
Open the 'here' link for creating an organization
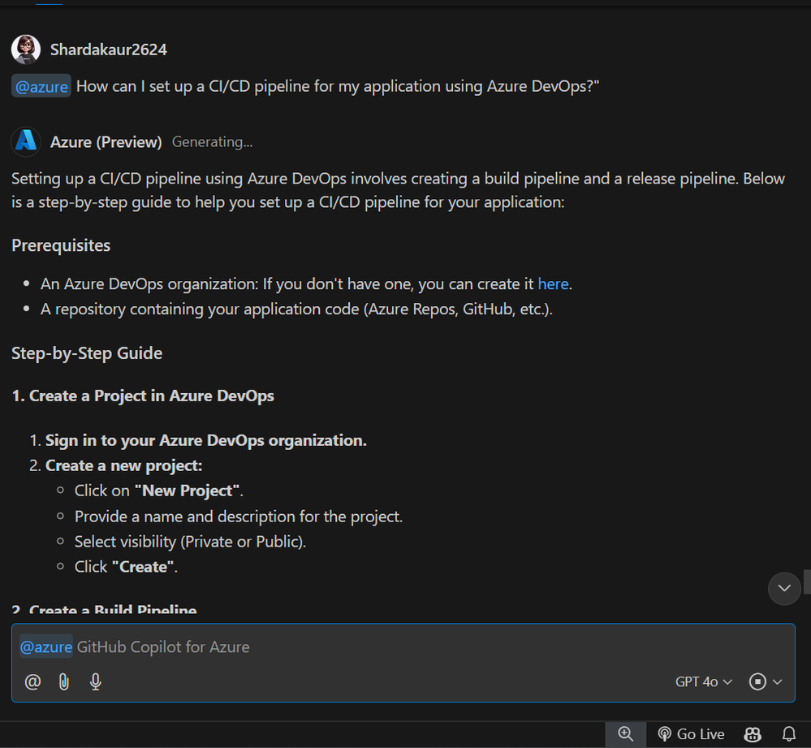pyautogui.click(x=553, y=283)
